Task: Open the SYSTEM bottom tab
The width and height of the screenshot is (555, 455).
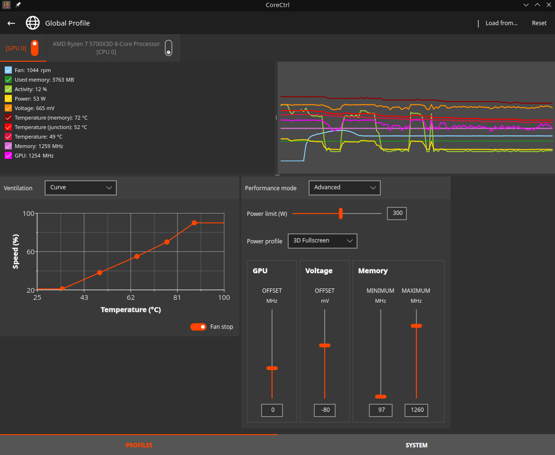Action: click(x=416, y=445)
